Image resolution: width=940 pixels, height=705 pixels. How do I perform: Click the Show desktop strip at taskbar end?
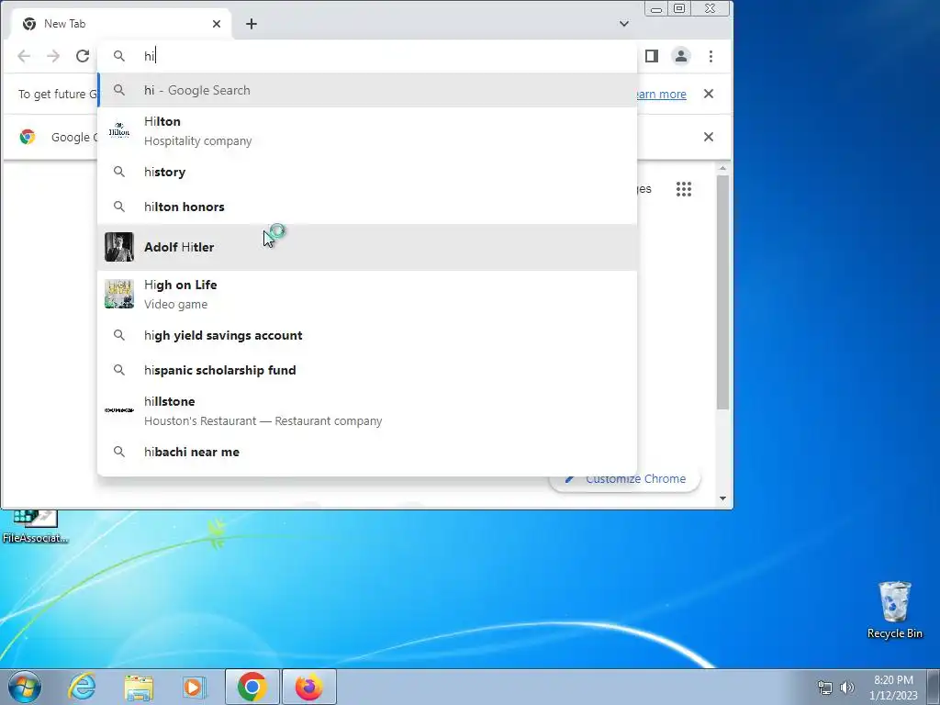tap(934, 688)
